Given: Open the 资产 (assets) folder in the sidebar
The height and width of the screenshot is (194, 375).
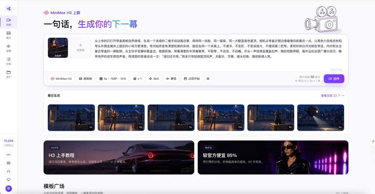Looking at the screenshot, I should pos(8,74).
